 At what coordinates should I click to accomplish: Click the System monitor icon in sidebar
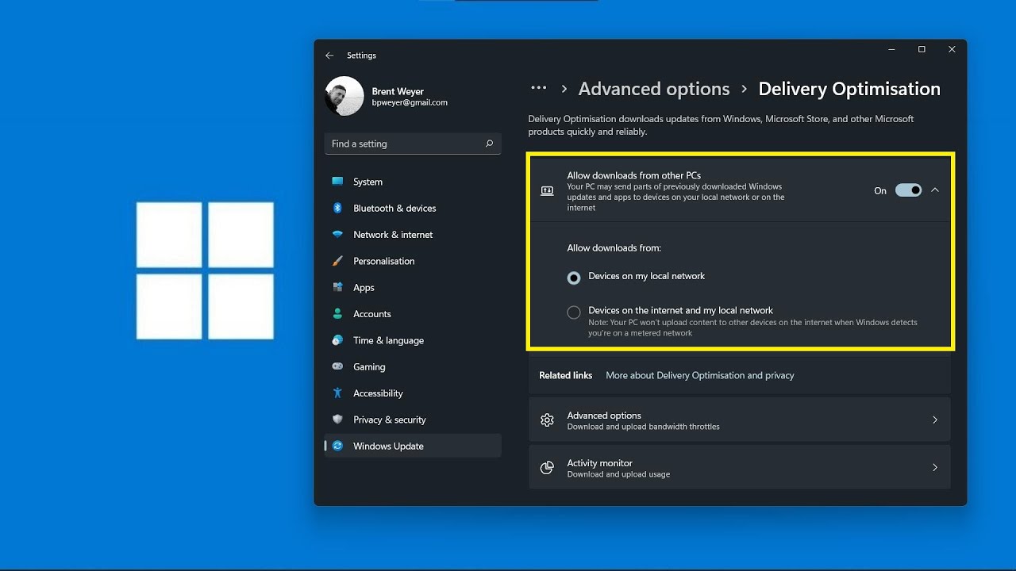tap(337, 182)
